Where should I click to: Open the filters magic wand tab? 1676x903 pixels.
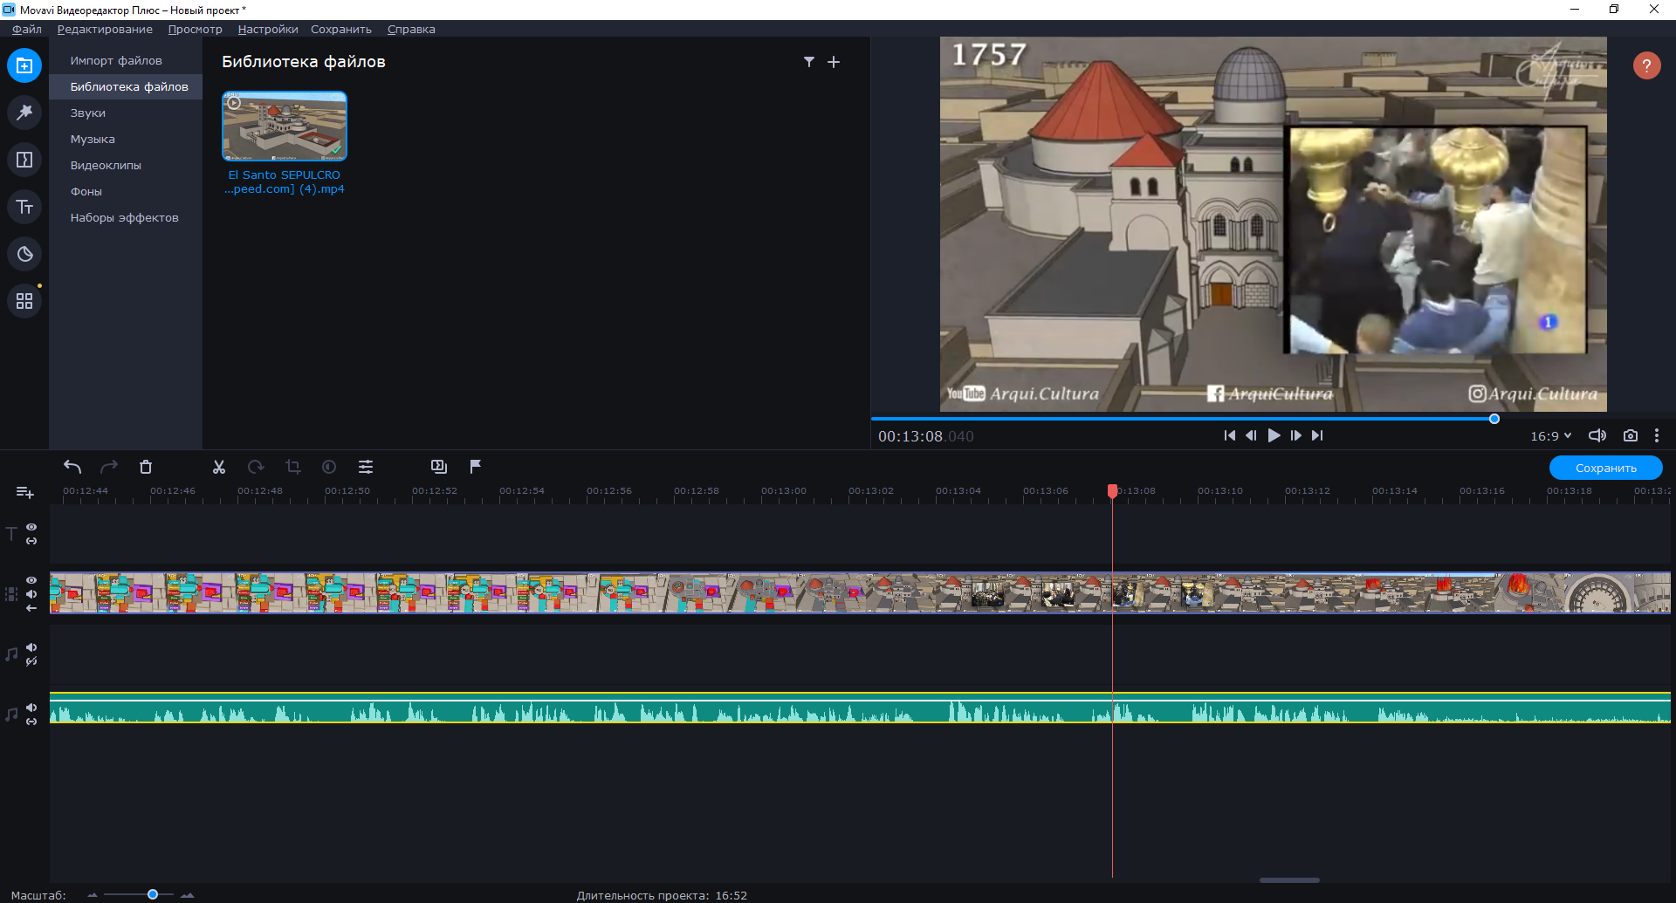pyautogui.click(x=24, y=113)
